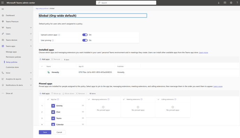
Task: Select all Meeting extensions checkmark
Action: (x=124, y=99)
